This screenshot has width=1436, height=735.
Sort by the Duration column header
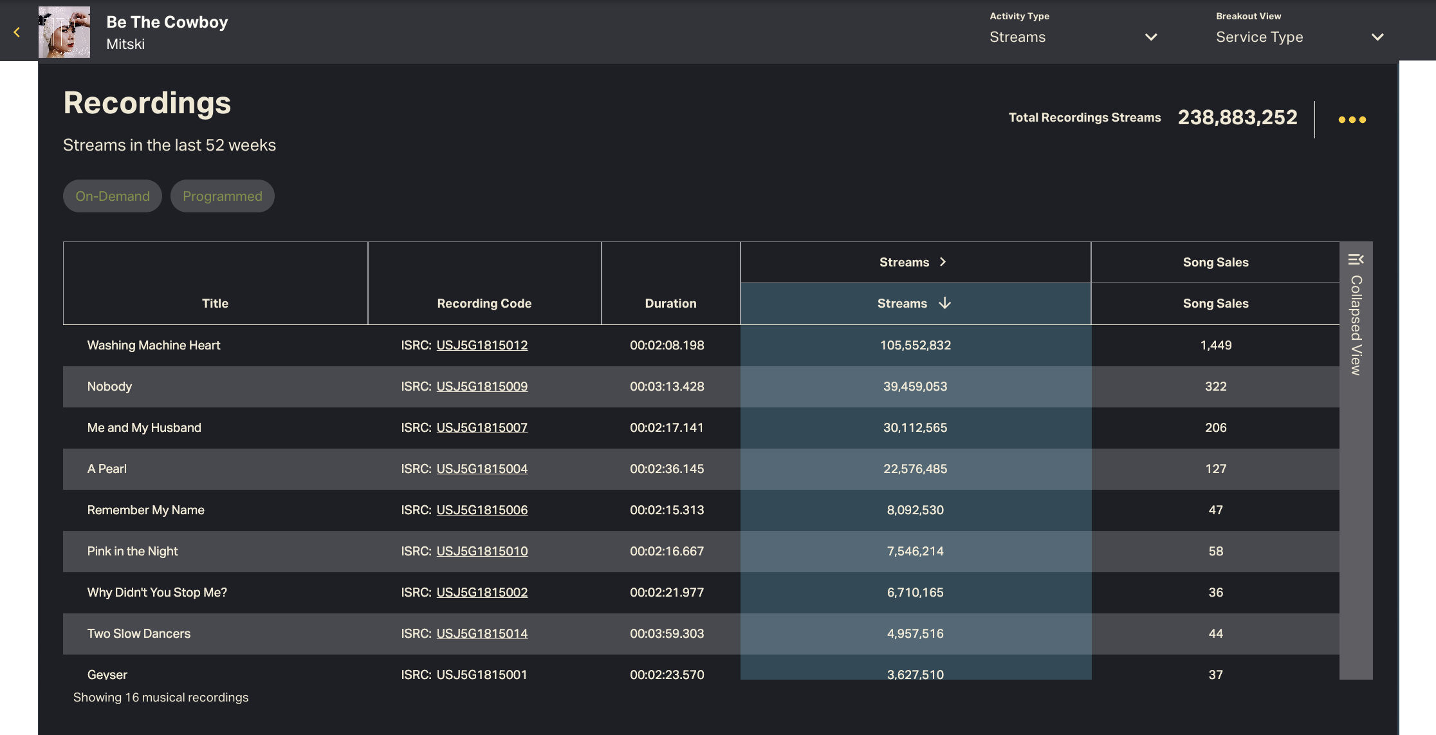pos(670,303)
